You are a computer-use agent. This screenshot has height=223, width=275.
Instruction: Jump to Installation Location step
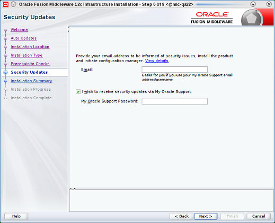[x=30, y=47]
